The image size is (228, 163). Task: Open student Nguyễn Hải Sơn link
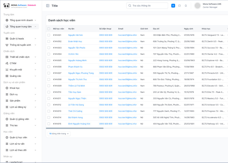pos(75,35)
